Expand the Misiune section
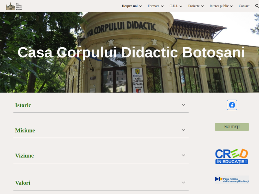 183,130
